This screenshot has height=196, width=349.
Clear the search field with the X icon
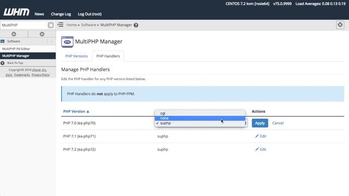tap(51, 25)
